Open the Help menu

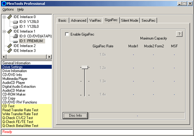[20, 9]
